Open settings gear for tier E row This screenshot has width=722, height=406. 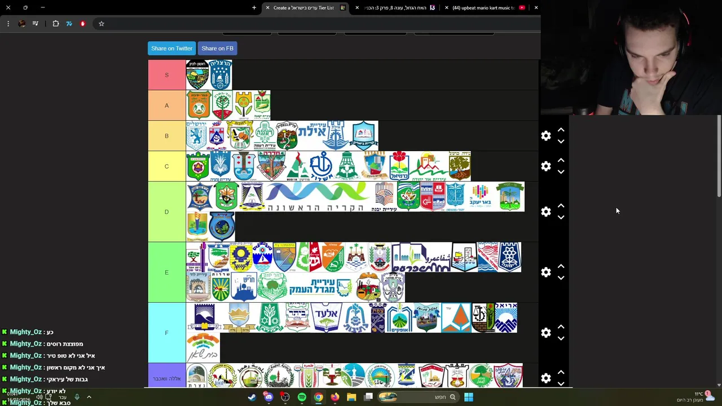pyautogui.click(x=546, y=272)
